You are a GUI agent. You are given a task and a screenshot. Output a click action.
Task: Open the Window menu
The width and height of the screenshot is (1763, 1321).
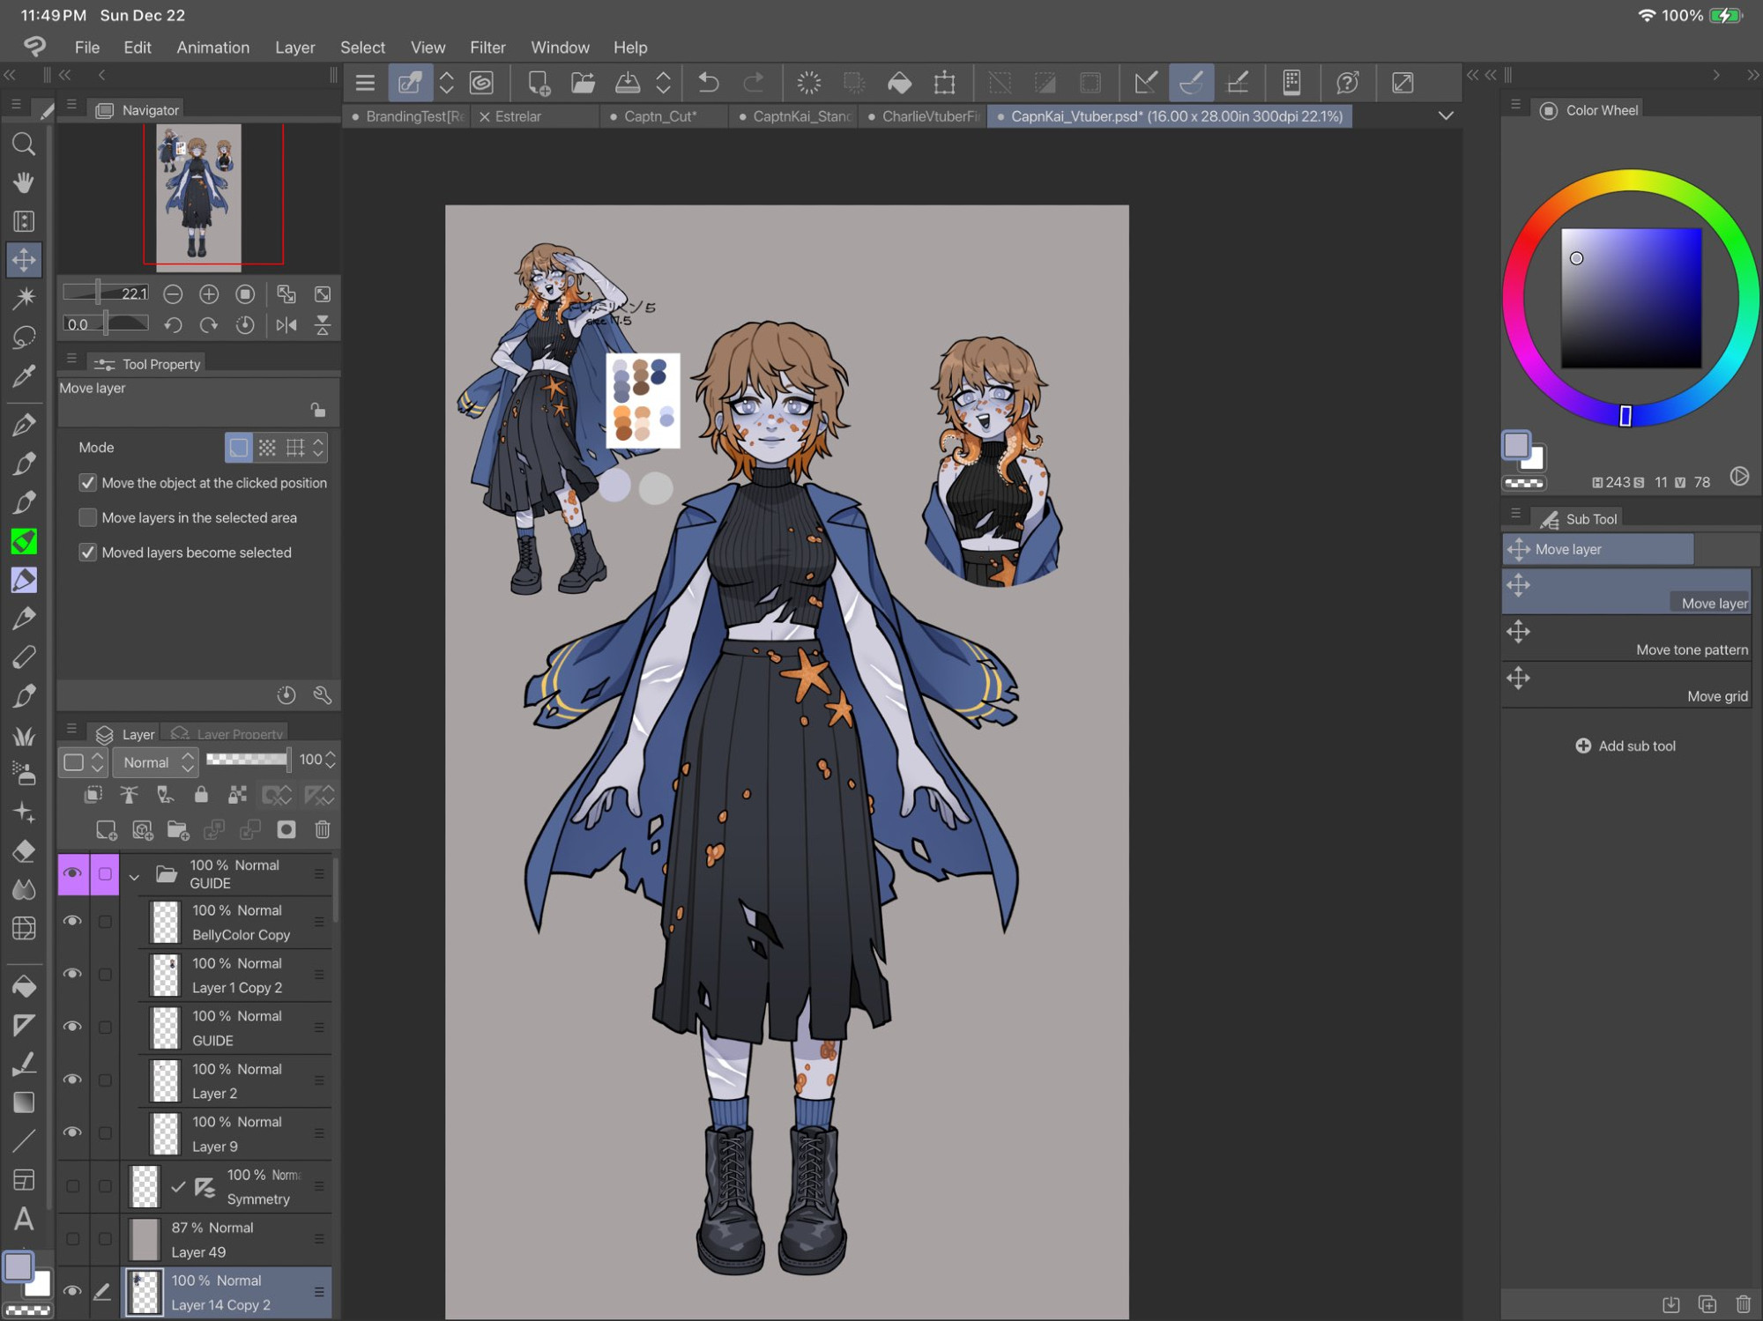[x=560, y=48]
